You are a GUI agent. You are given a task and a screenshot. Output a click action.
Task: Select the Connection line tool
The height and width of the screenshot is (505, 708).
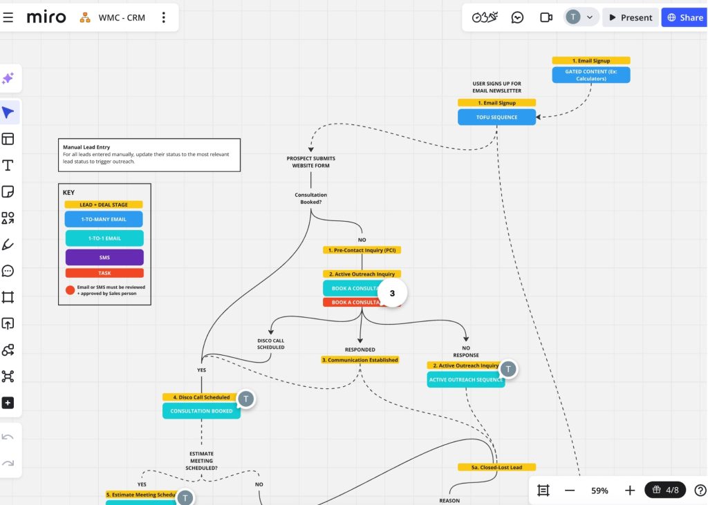(10, 350)
